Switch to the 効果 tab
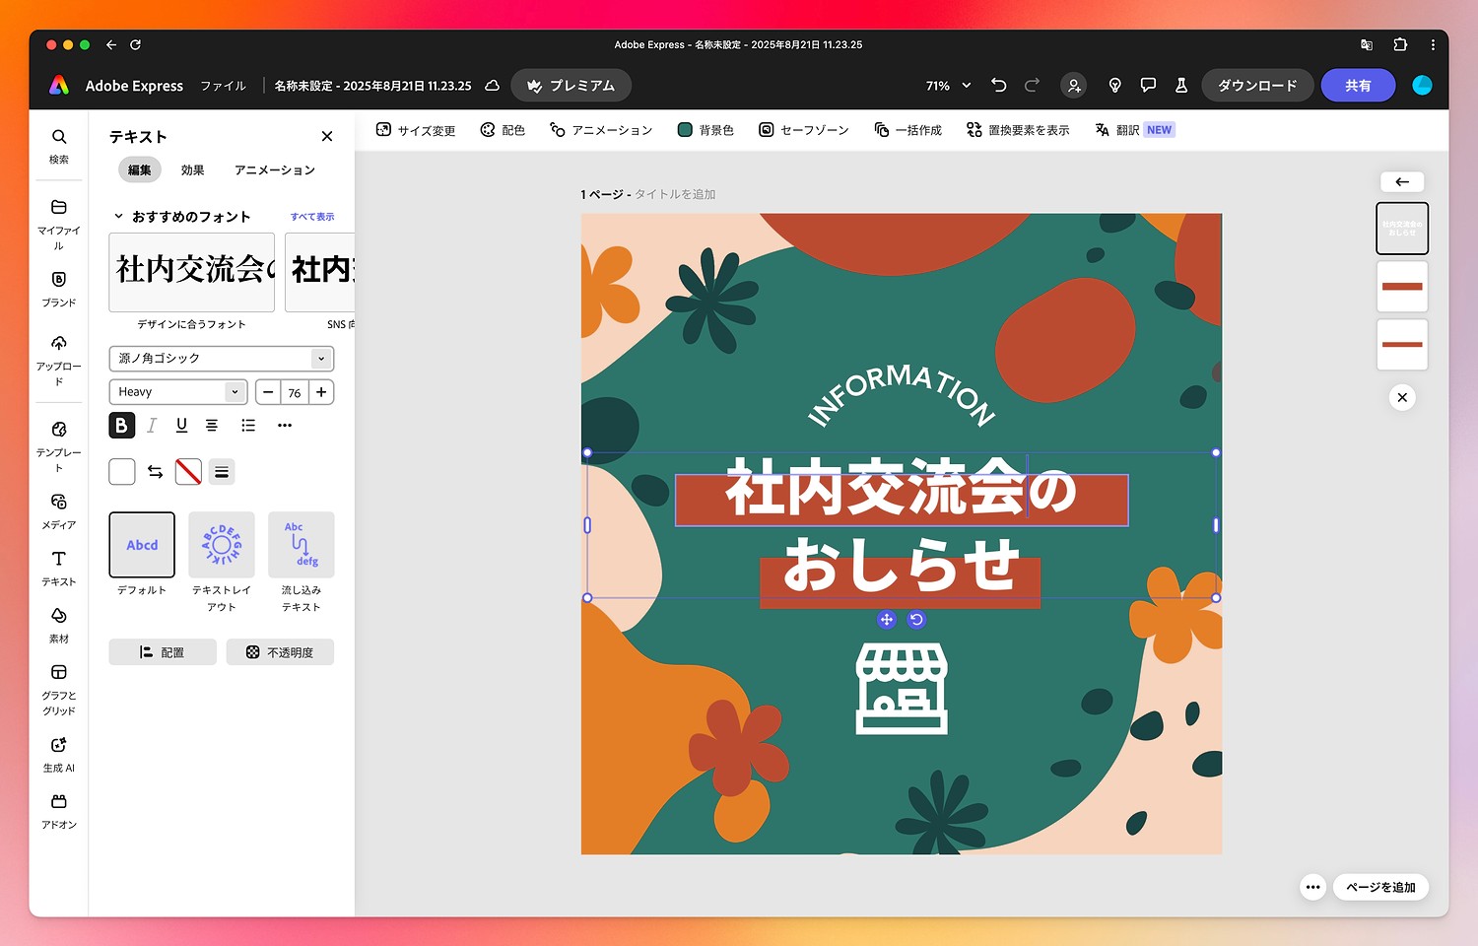Screen dimensions: 1478x946 tap(192, 170)
